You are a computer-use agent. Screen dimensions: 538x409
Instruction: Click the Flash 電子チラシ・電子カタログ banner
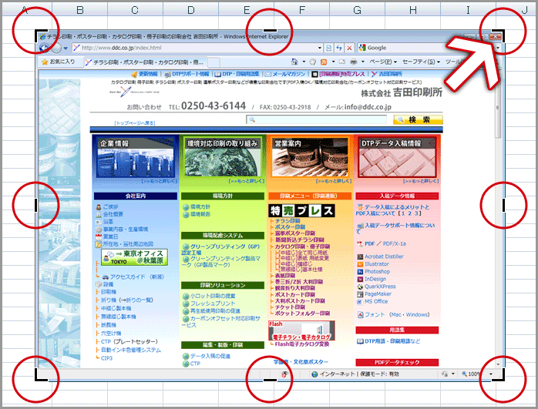point(301,331)
